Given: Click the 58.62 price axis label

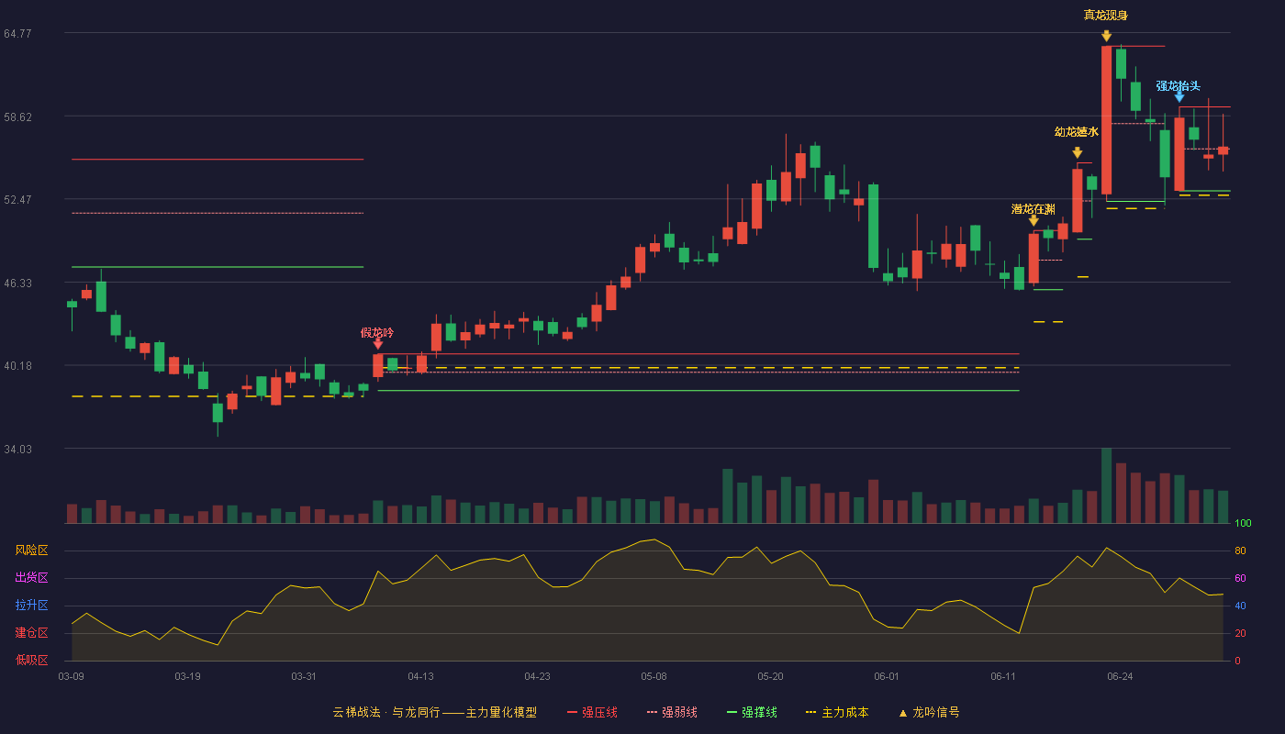Looking at the screenshot, I should pyautogui.click(x=17, y=117).
